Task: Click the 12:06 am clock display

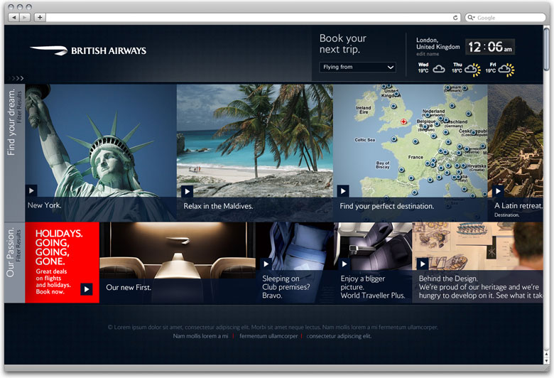Action: tap(489, 47)
